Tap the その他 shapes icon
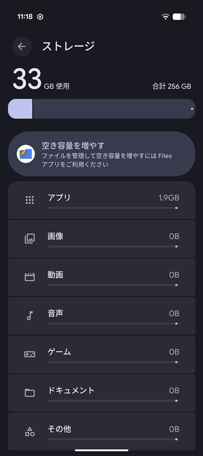The image size is (203, 456). (x=30, y=432)
